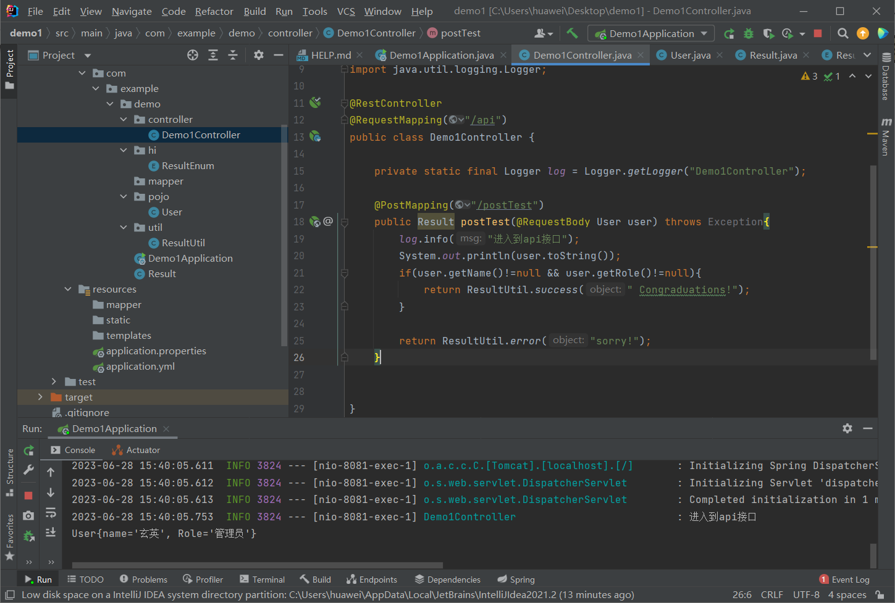Click the Build Project hammer icon

click(x=572, y=33)
